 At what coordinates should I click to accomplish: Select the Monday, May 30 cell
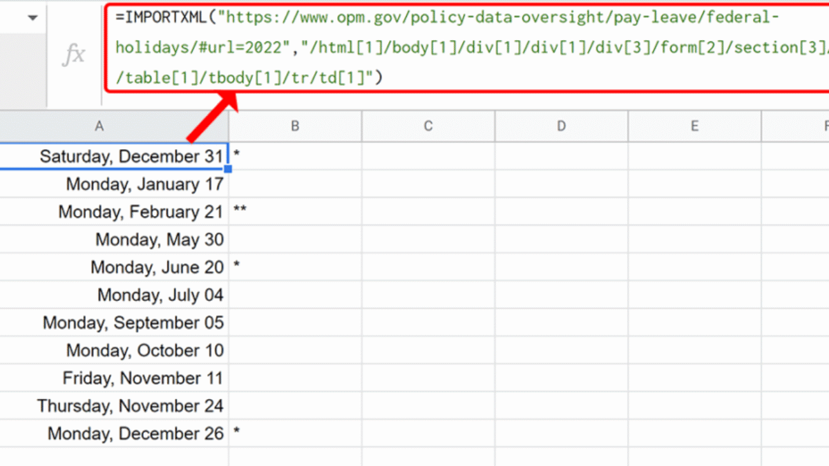click(159, 240)
